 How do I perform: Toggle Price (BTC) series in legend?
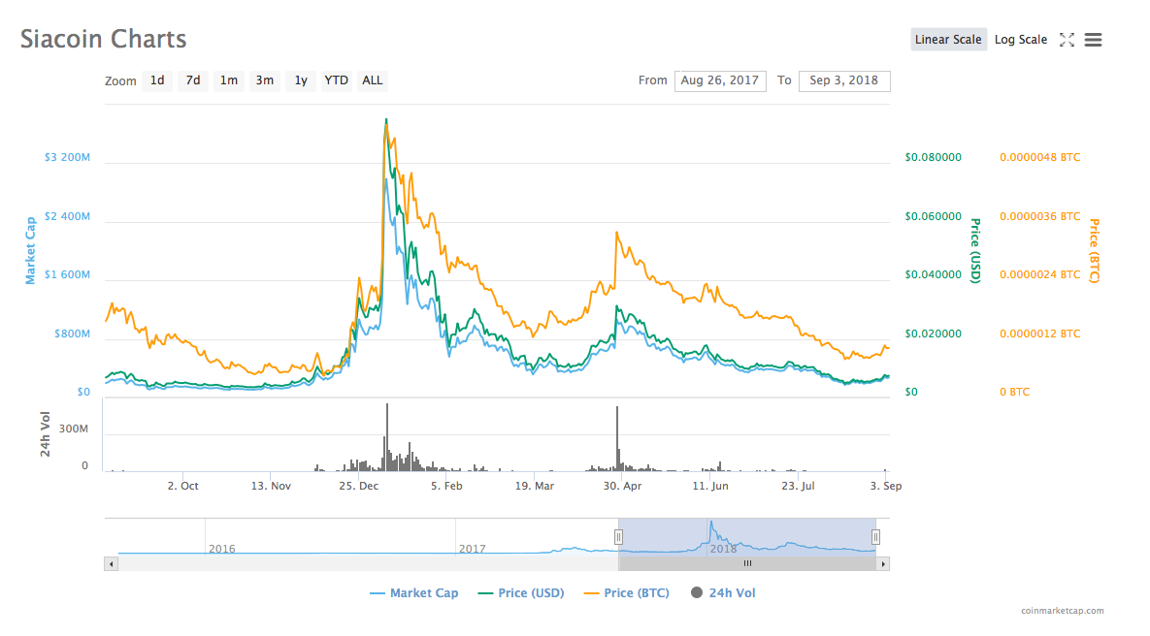626,592
